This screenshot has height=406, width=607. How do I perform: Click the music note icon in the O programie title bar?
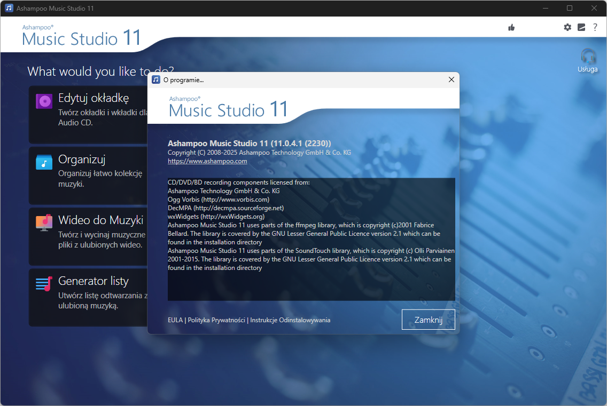coord(156,79)
